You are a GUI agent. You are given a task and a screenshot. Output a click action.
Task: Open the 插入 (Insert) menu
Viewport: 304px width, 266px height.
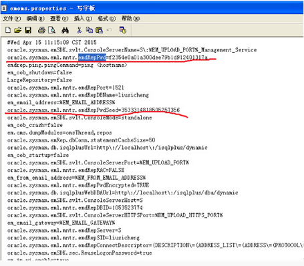coord(83,18)
